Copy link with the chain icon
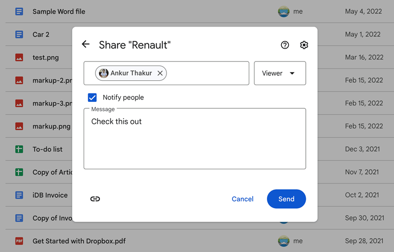This screenshot has height=252, width=394. tap(95, 199)
